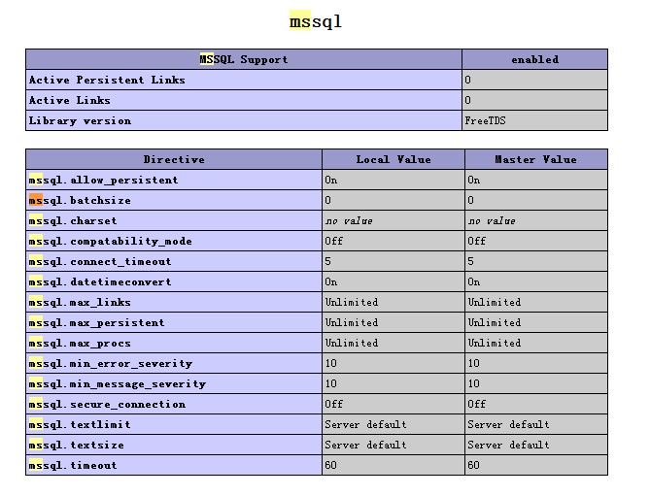The width and height of the screenshot is (650, 496).
Task: Select the FreeTDS value cell
Action: pyautogui.click(x=534, y=120)
